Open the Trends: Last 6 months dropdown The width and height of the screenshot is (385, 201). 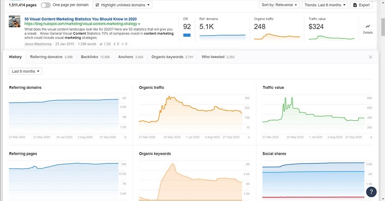point(325,5)
